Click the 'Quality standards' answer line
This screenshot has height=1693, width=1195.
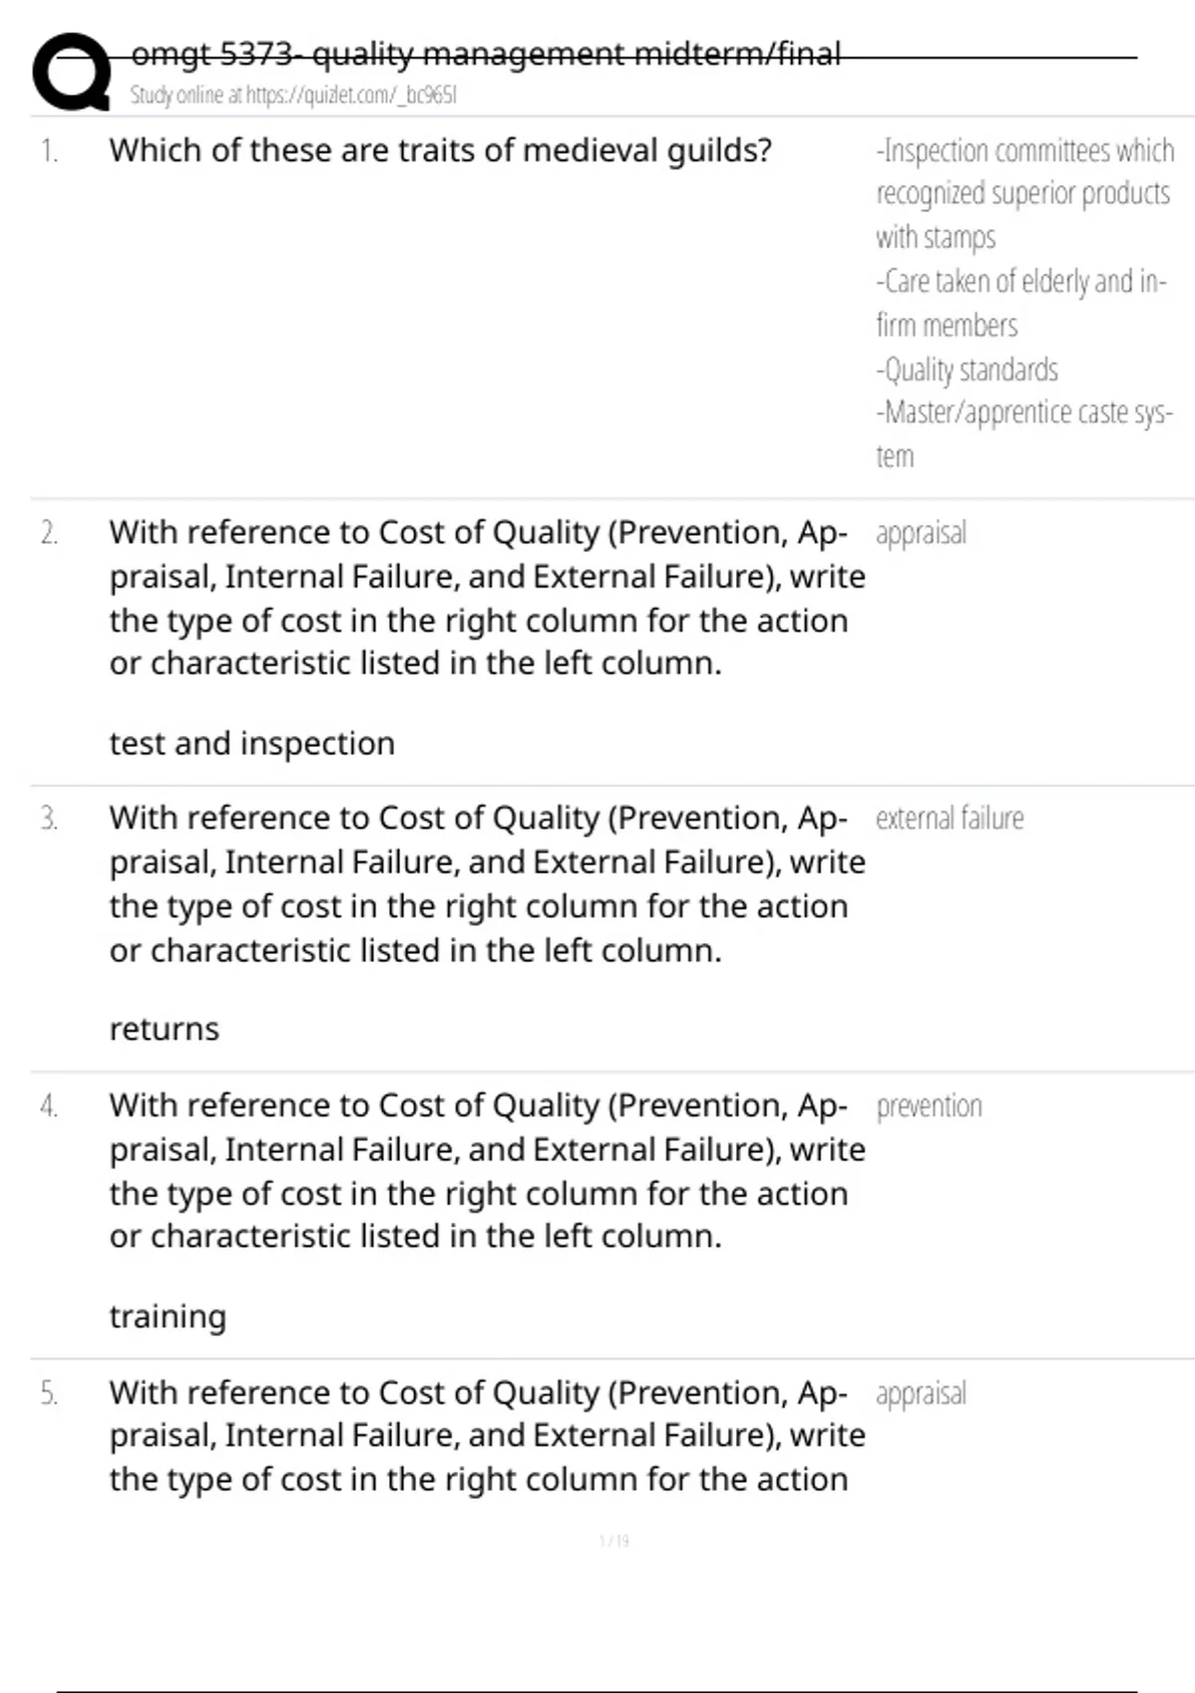[x=967, y=369]
